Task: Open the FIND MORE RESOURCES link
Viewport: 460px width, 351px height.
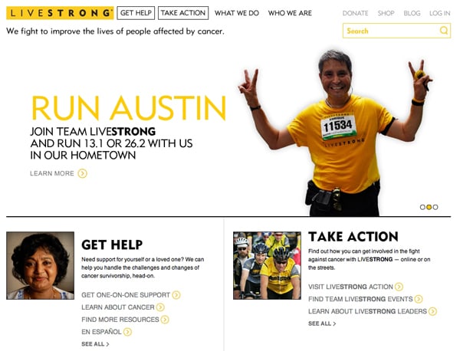Action: pyautogui.click(x=120, y=320)
